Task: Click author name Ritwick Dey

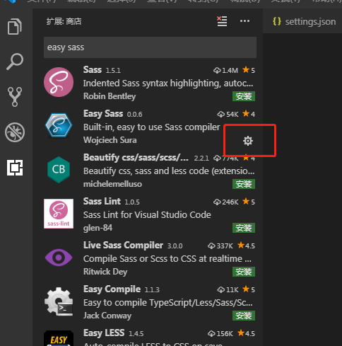Action: click(105, 272)
